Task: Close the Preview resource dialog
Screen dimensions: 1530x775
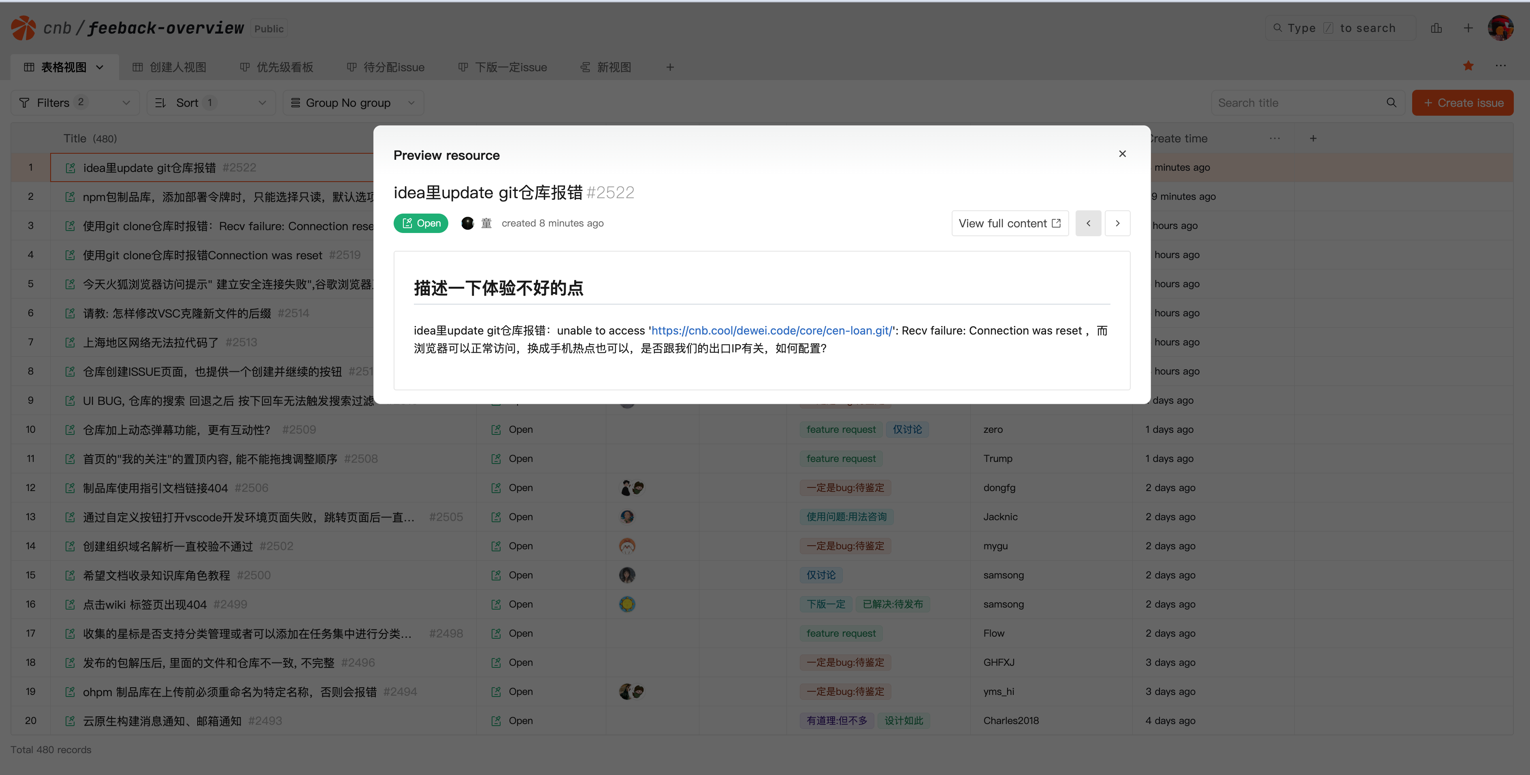Action: (x=1122, y=154)
